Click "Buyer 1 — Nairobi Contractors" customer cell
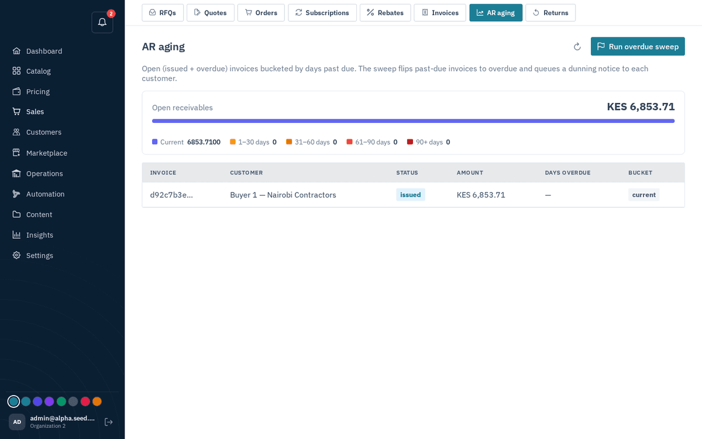This screenshot has height=439, width=702. 283,195
